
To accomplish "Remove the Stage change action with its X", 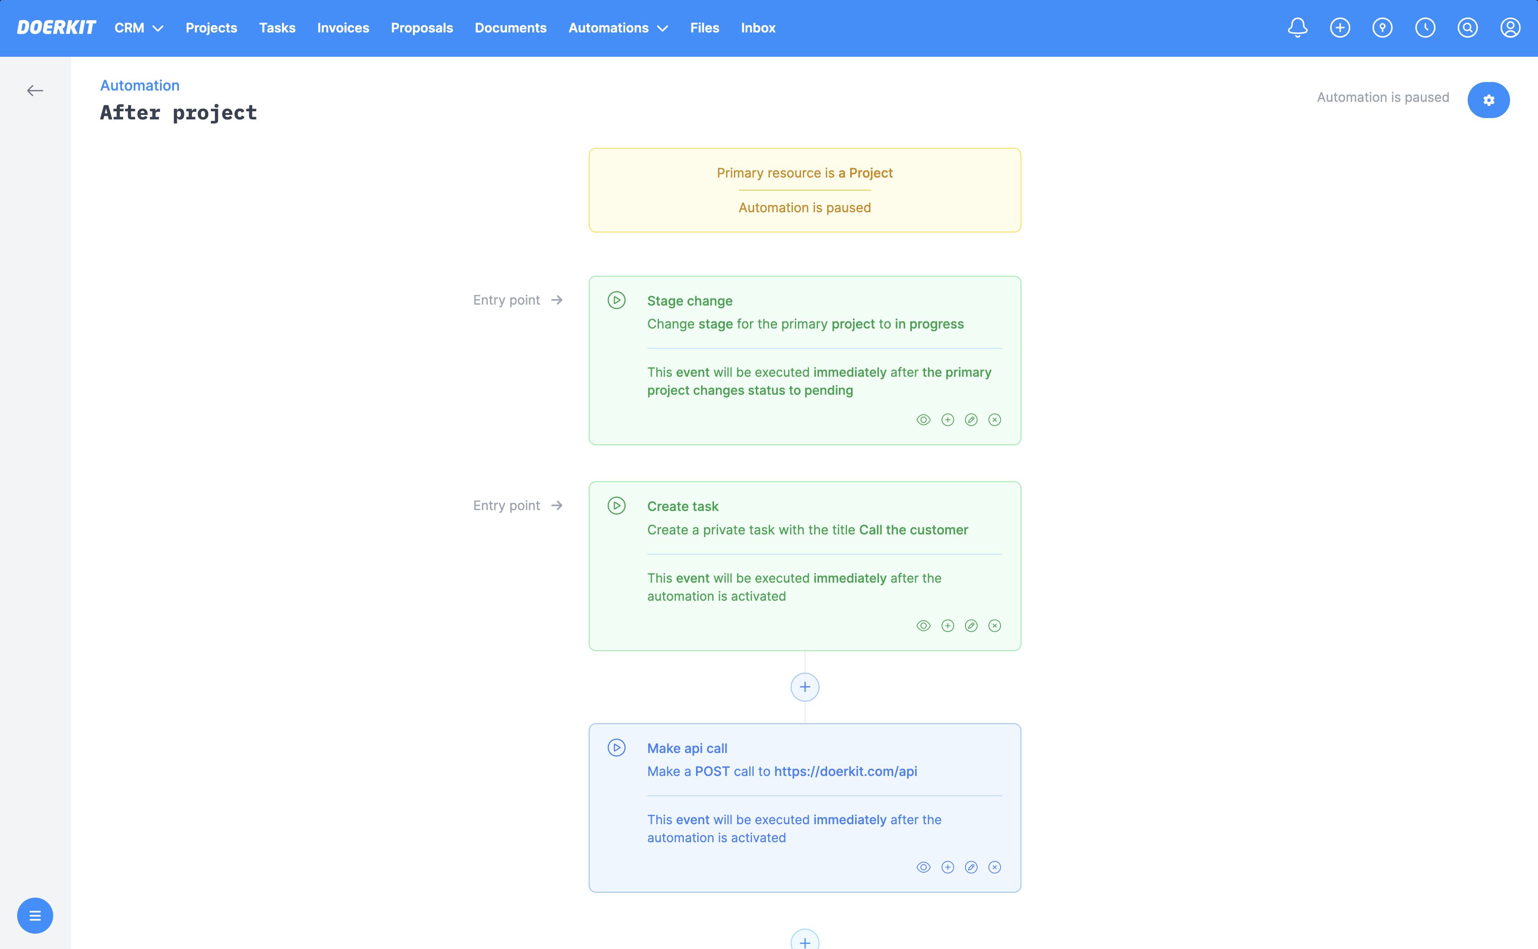I will pyautogui.click(x=994, y=420).
